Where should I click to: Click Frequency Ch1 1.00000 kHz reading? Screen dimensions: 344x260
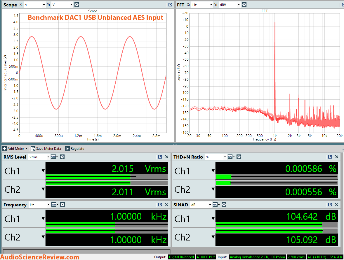pyautogui.click(x=138, y=216)
